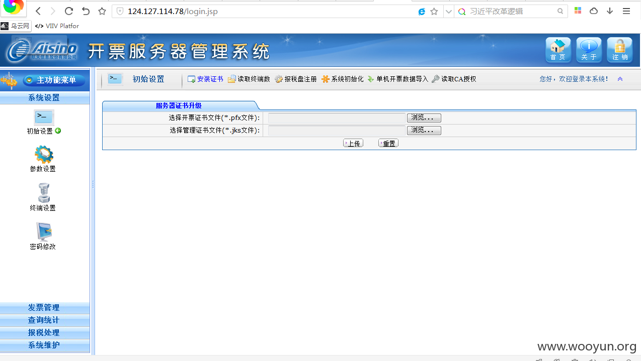Viewport: 641px width, 361px height.
Task: Click the search magnifier icon
Action: pos(560,11)
